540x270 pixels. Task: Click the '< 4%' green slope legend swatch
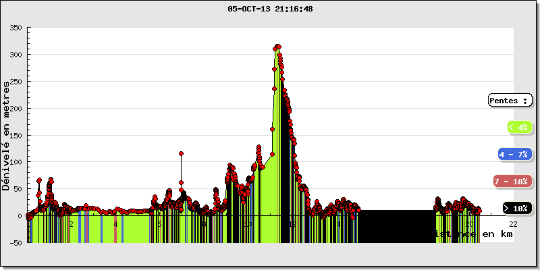click(520, 128)
